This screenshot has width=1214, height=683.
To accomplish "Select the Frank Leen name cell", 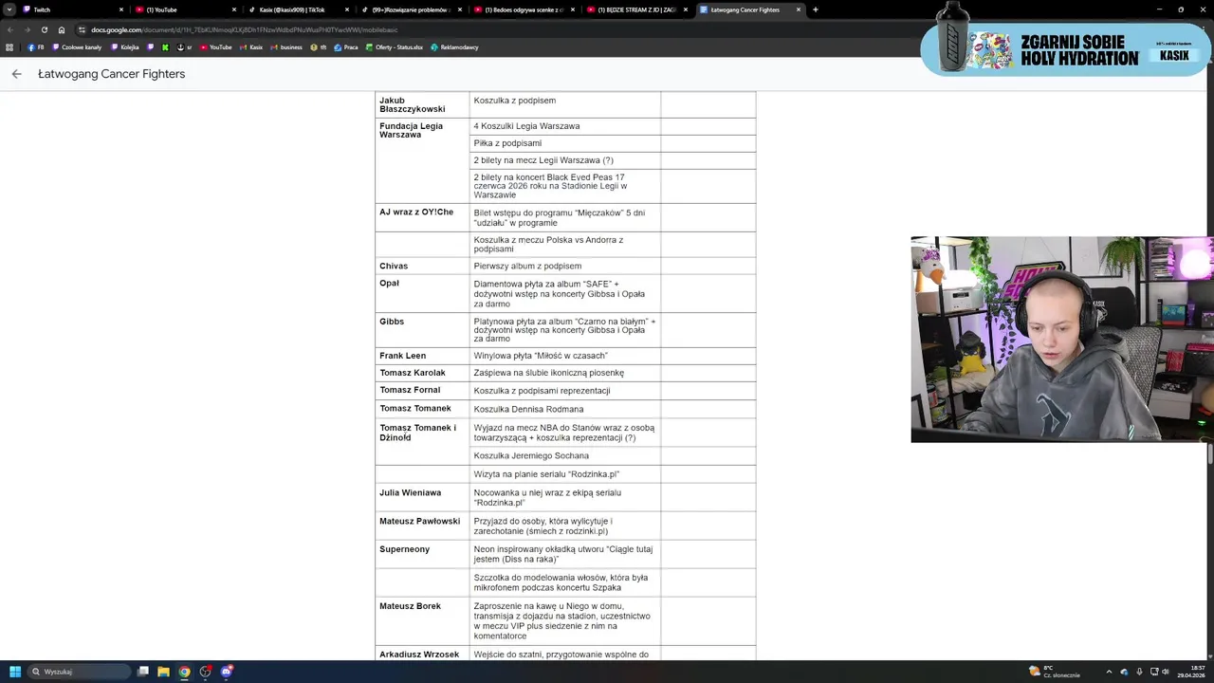I will pos(422,356).
